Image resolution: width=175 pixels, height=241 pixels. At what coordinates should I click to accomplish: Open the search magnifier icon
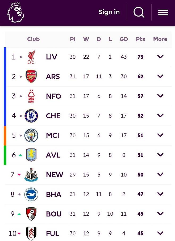click(139, 12)
